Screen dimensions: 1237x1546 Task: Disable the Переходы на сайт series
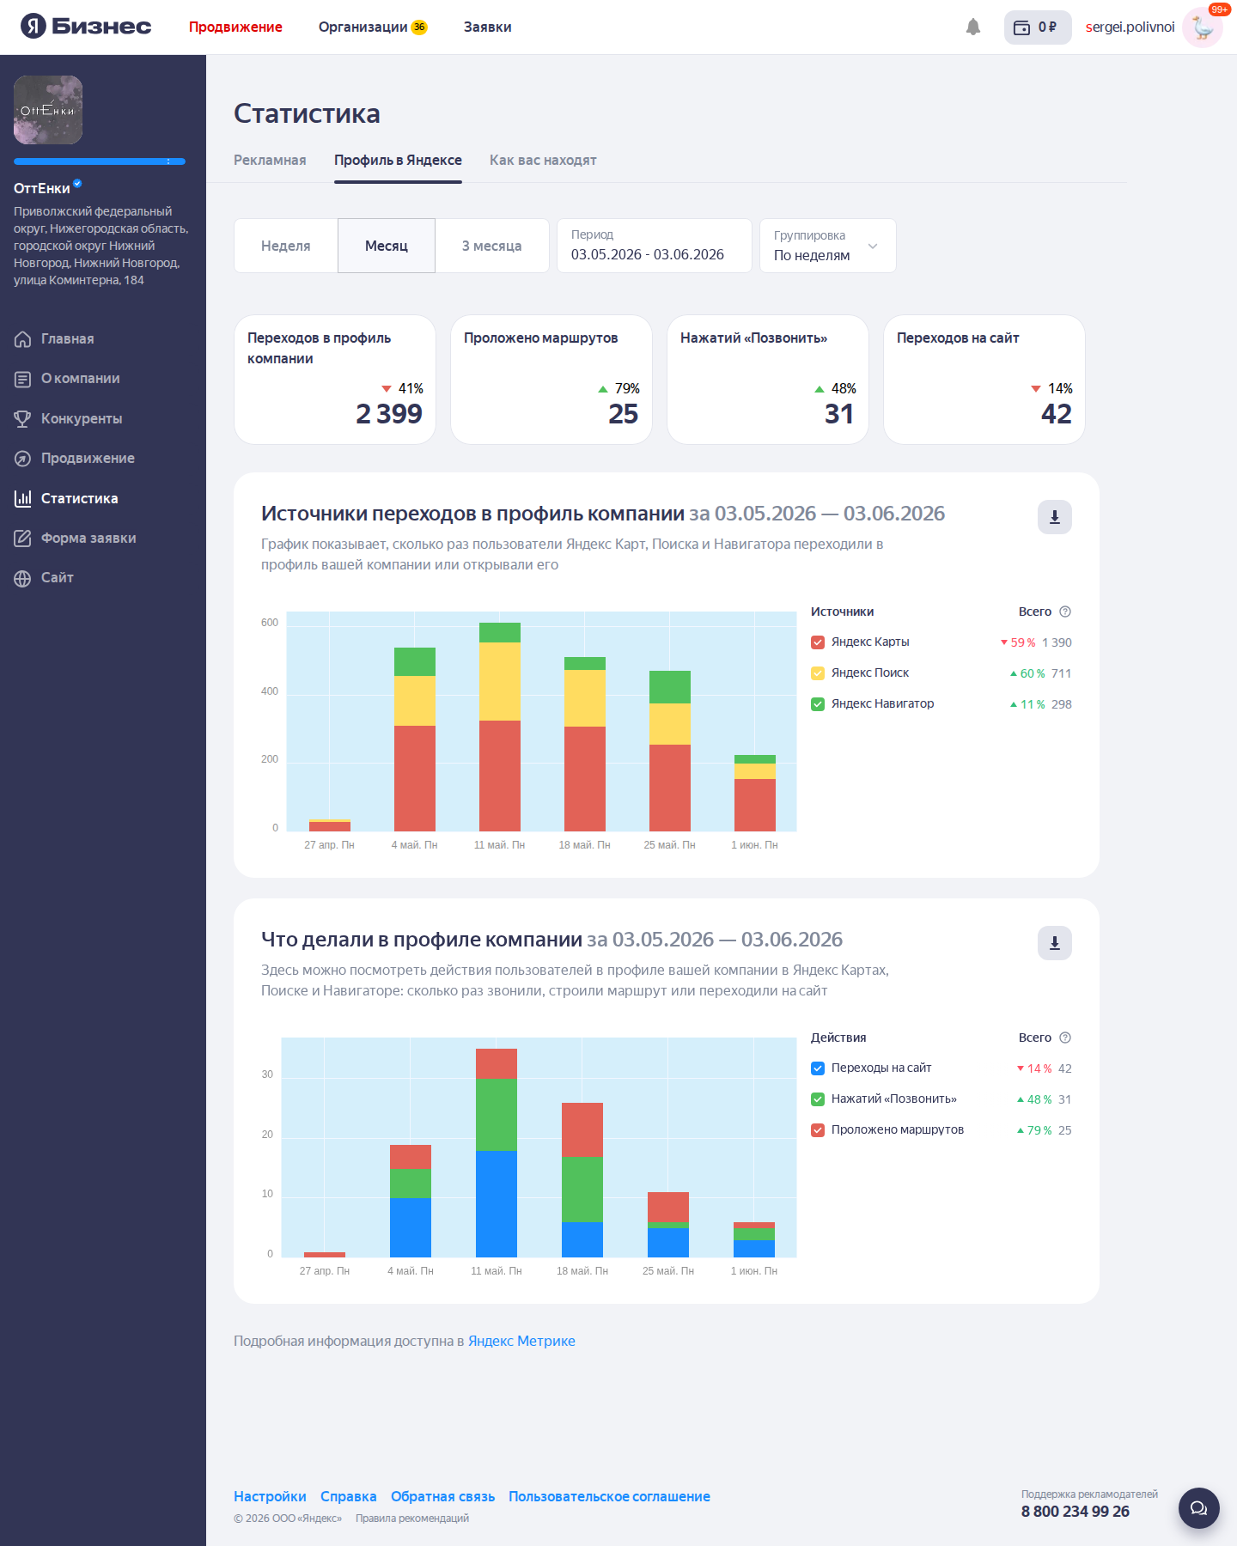pos(818,1068)
